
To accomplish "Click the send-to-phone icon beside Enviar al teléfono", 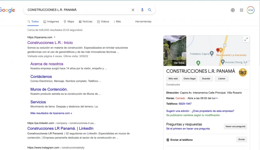I will tap(168, 140).
